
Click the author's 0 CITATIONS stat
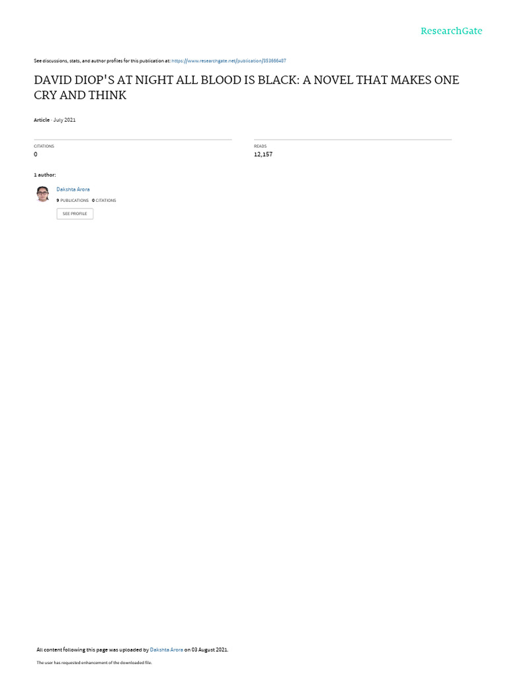click(x=104, y=201)
